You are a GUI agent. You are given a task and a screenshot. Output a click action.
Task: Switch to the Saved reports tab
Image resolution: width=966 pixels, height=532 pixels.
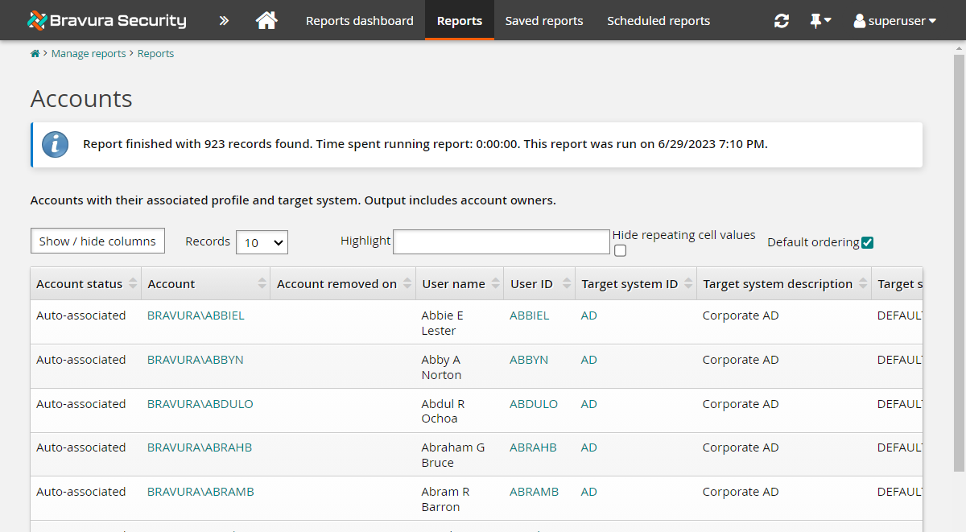544,20
